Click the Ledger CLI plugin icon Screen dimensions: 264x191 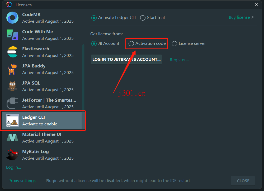(x=12, y=120)
